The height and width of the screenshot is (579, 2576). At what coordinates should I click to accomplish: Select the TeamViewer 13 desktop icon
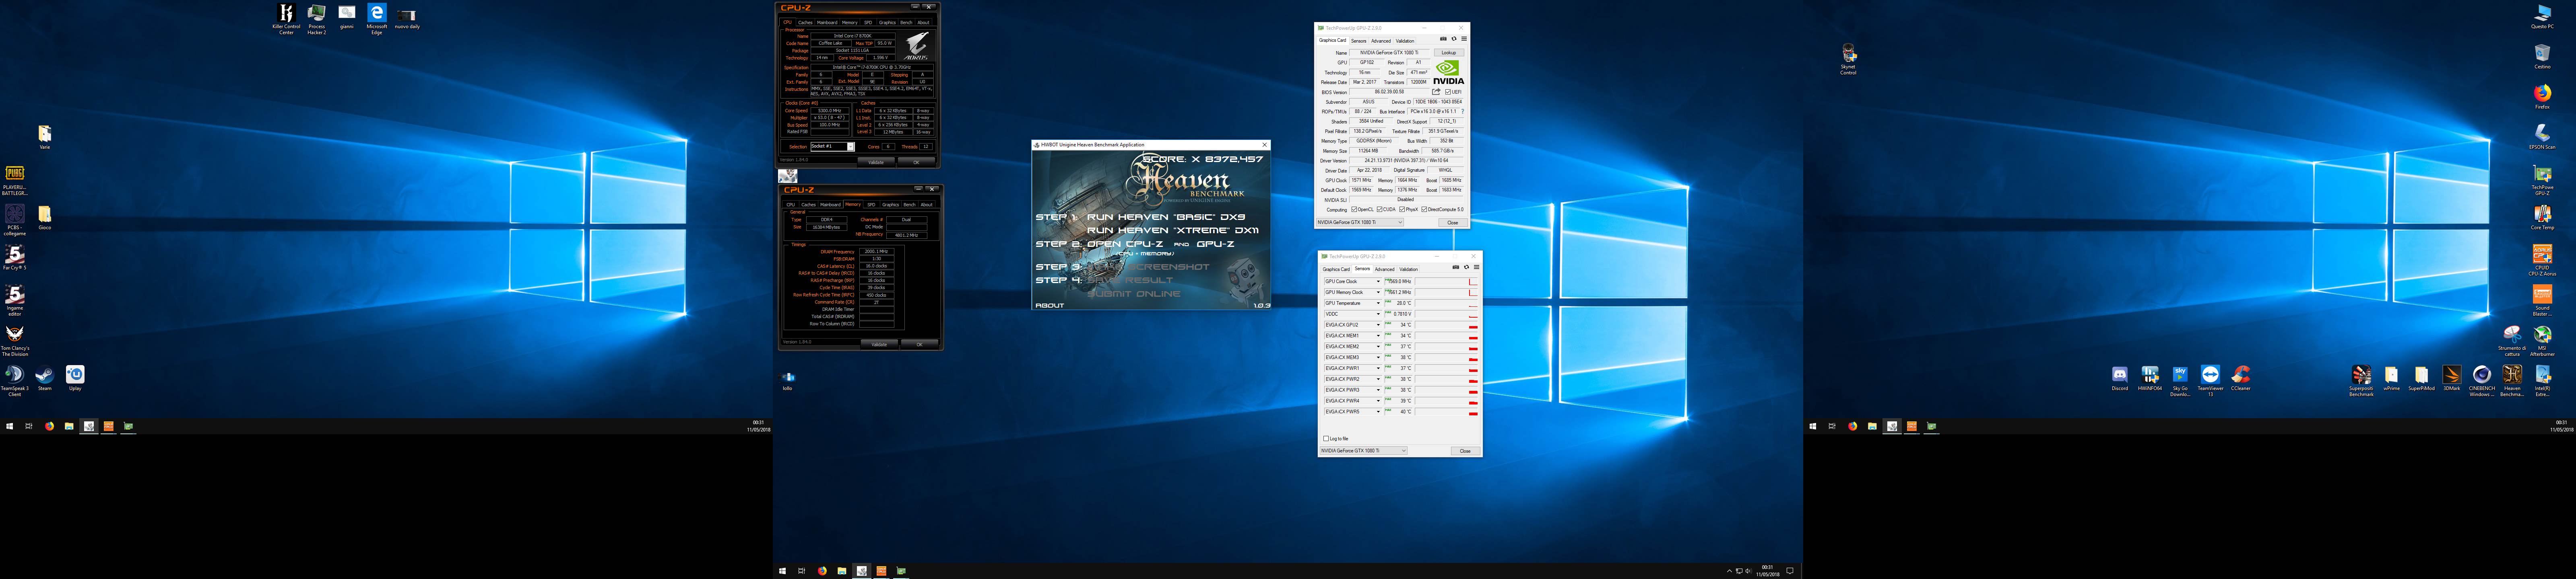2210,381
